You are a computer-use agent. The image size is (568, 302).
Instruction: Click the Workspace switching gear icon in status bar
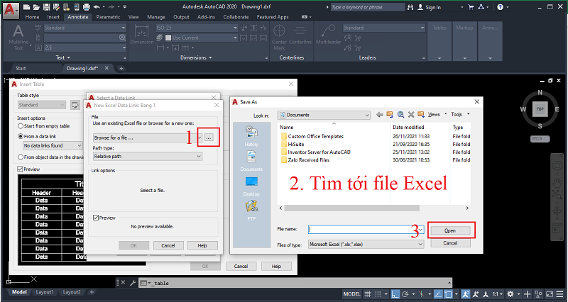point(510,293)
